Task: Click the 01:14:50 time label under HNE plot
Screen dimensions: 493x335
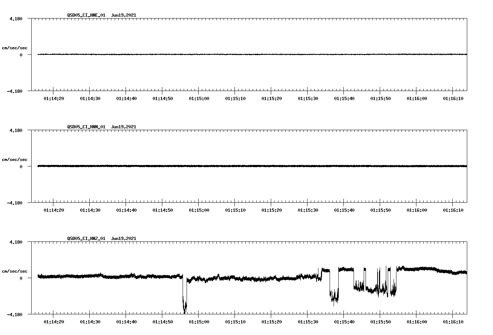Action: pos(163,99)
